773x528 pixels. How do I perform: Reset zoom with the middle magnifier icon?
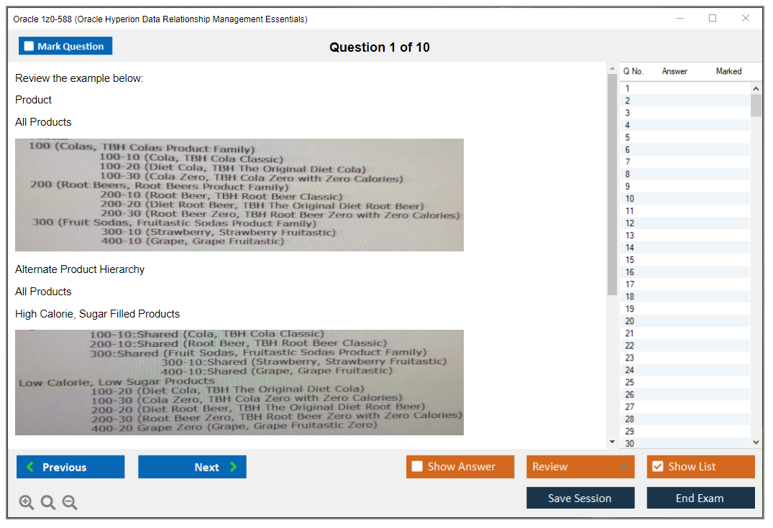pyautogui.click(x=48, y=503)
